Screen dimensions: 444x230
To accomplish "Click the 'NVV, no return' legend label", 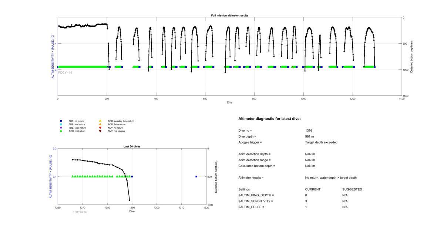I will [115, 128].
